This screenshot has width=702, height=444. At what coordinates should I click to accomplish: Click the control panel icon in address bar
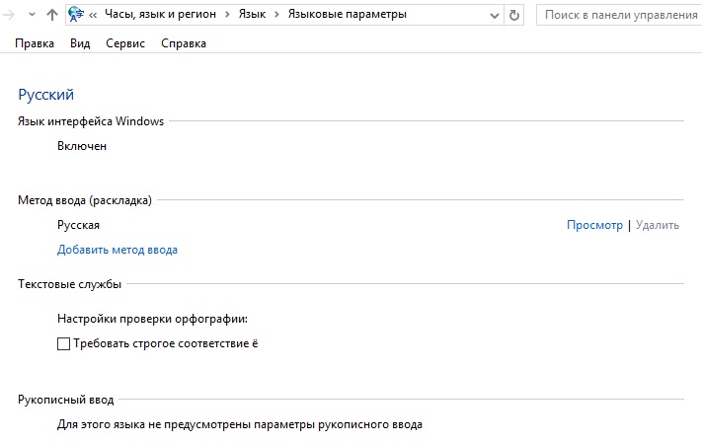point(76,15)
